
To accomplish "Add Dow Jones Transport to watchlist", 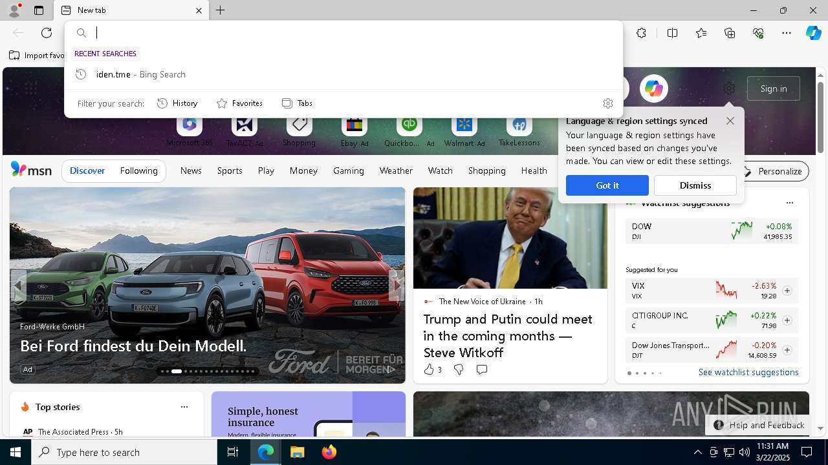I will (x=787, y=350).
